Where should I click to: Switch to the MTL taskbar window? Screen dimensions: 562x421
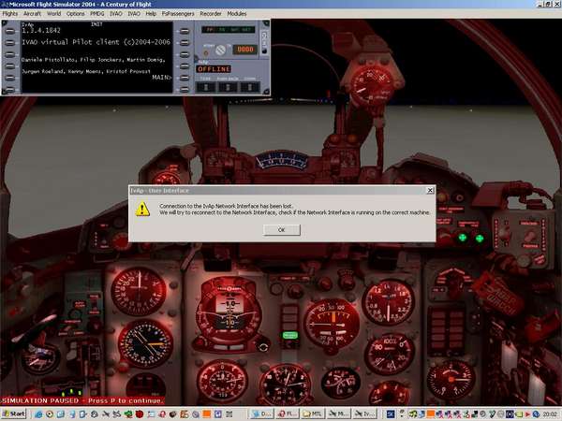click(x=313, y=414)
